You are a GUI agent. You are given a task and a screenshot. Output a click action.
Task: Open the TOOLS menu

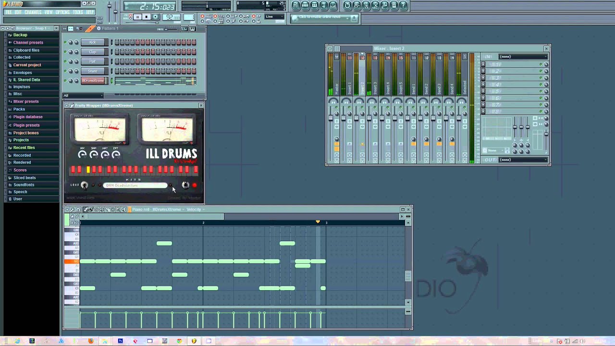click(x=77, y=12)
